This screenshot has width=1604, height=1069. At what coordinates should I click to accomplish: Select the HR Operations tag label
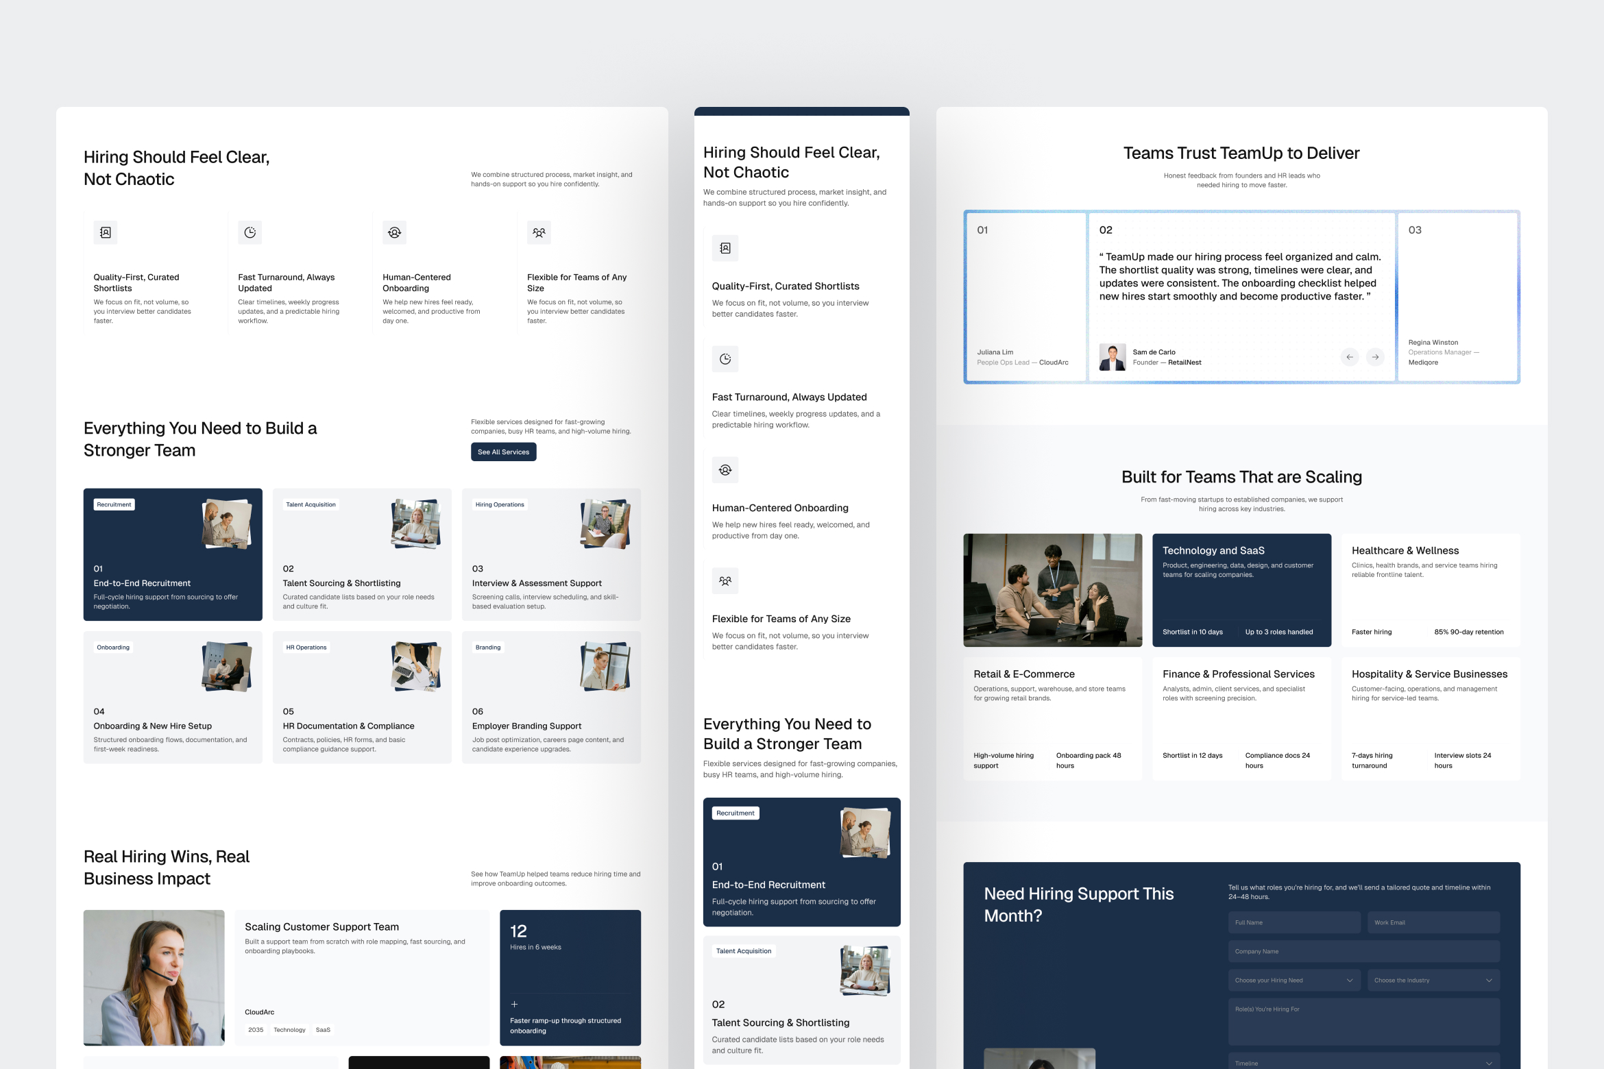pos(306,648)
